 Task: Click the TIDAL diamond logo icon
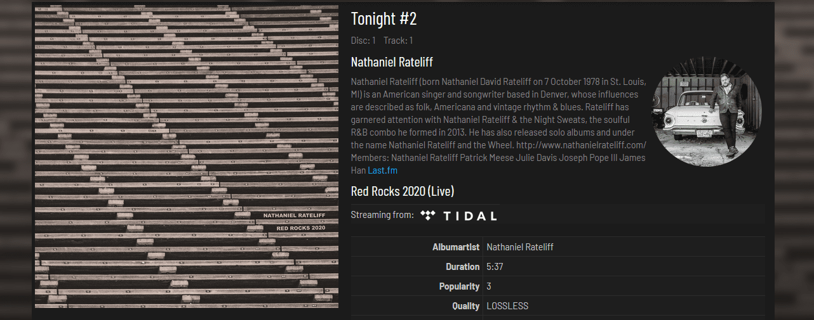(x=428, y=215)
